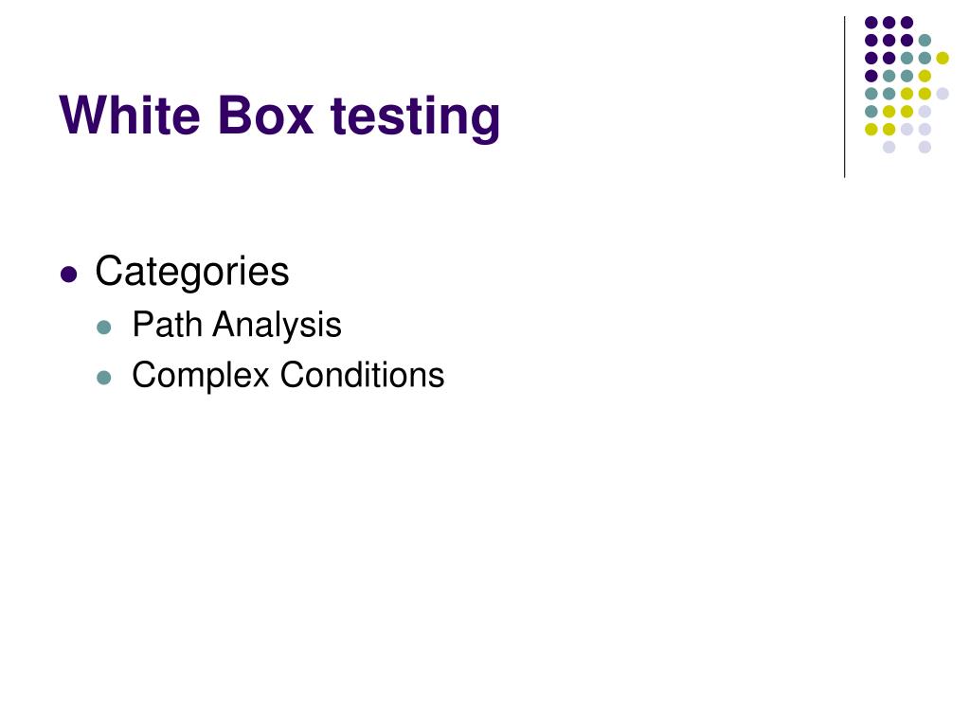Viewport: 970px width, 727px height.
Task: Click the teal bullet beside Path Analysis
Action: coord(104,327)
